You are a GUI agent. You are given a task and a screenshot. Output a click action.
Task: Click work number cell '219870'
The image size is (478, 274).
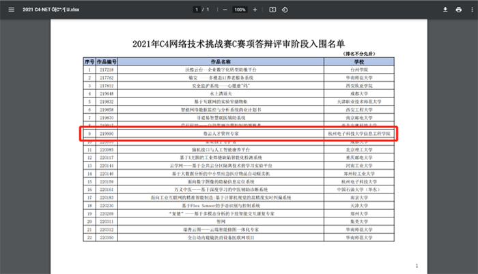[107, 118]
